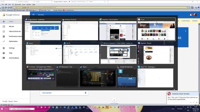
Task: Open the taskbar clock and date
Action: (x=195, y=109)
